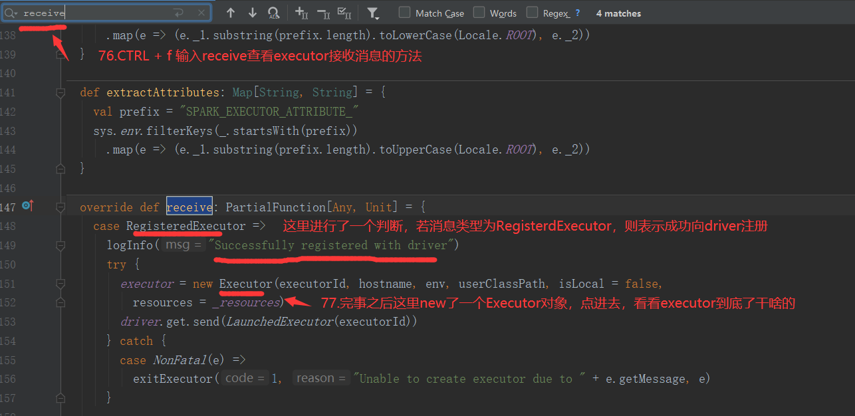Click the 'exitExecutor' call on line 156

pos(173,379)
